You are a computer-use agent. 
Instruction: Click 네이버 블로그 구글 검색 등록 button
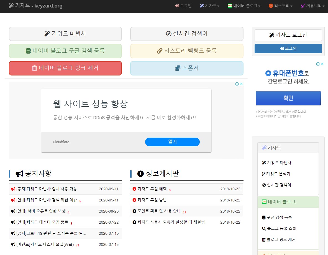coord(65,51)
